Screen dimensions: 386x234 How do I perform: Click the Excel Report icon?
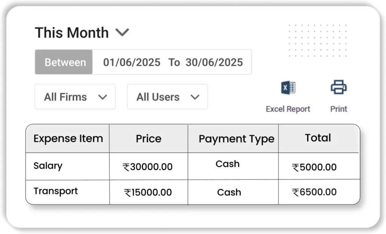tap(288, 88)
